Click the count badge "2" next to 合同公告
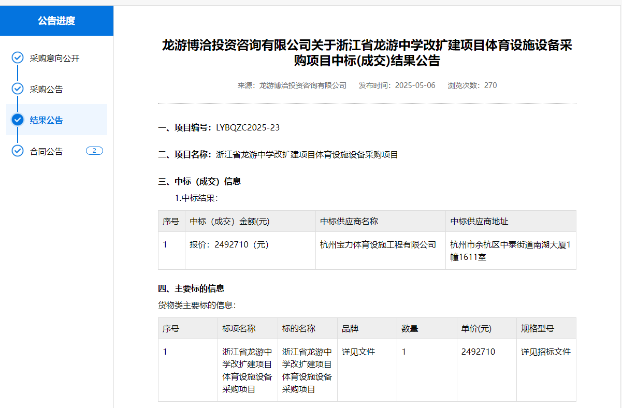622x408 pixels. point(94,151)
